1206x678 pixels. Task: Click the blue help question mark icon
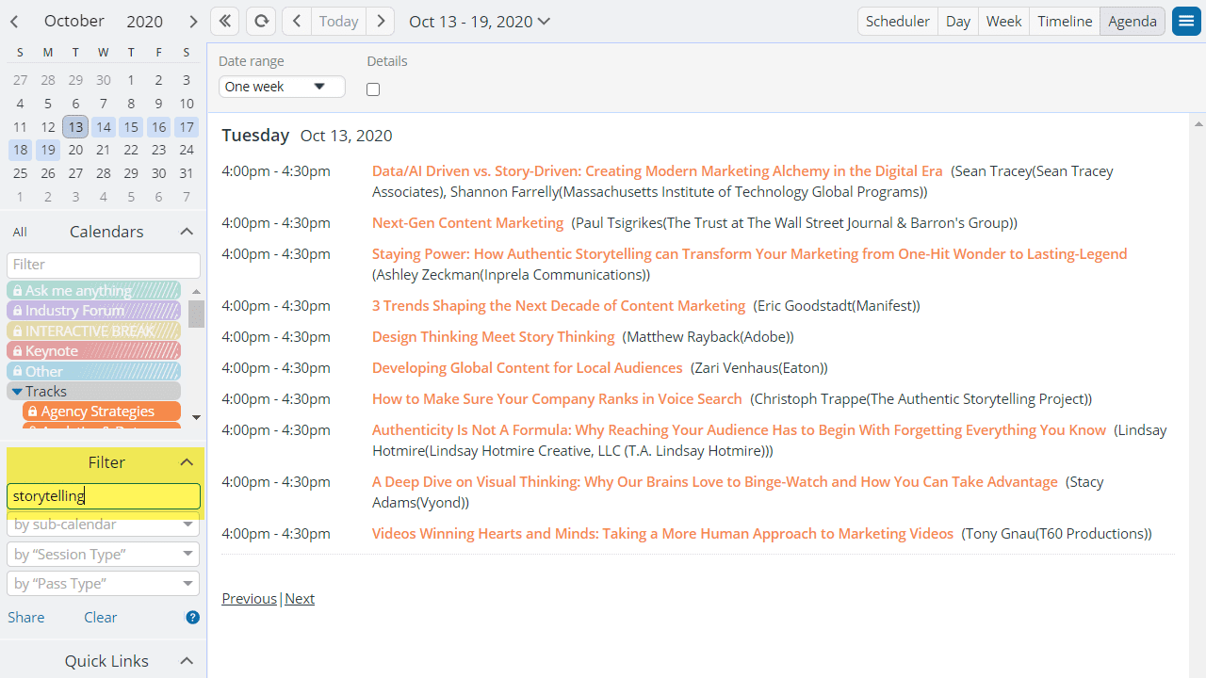pyautogui.click(x=192, y=618)
